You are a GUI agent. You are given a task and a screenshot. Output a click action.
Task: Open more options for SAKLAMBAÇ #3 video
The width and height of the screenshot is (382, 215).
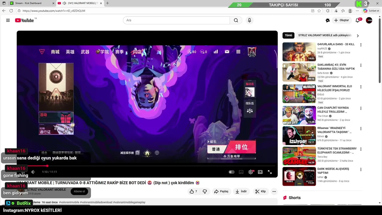click(x=361, y=65)
